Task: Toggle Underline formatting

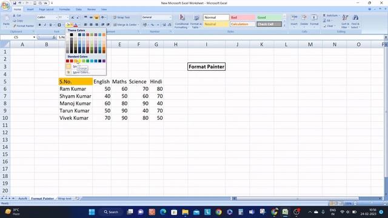Action: 50,25
